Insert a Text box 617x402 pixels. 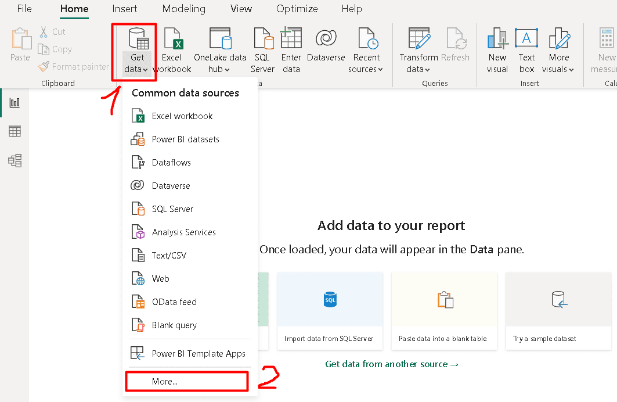point(526,51)
